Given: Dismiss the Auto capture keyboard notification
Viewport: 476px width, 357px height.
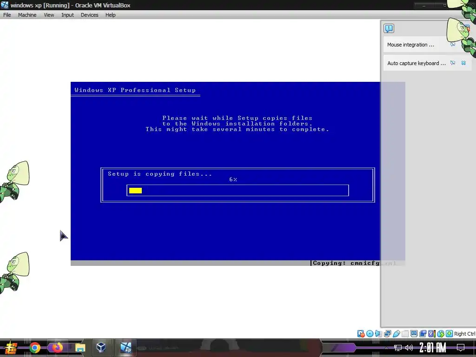Looking at the screenshot, I should click(x=463, y=63).
